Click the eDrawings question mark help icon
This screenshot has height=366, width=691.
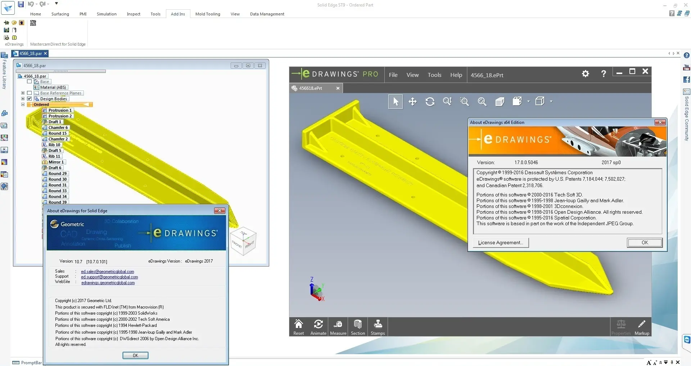pyautogui.click(x=604, y=74)
